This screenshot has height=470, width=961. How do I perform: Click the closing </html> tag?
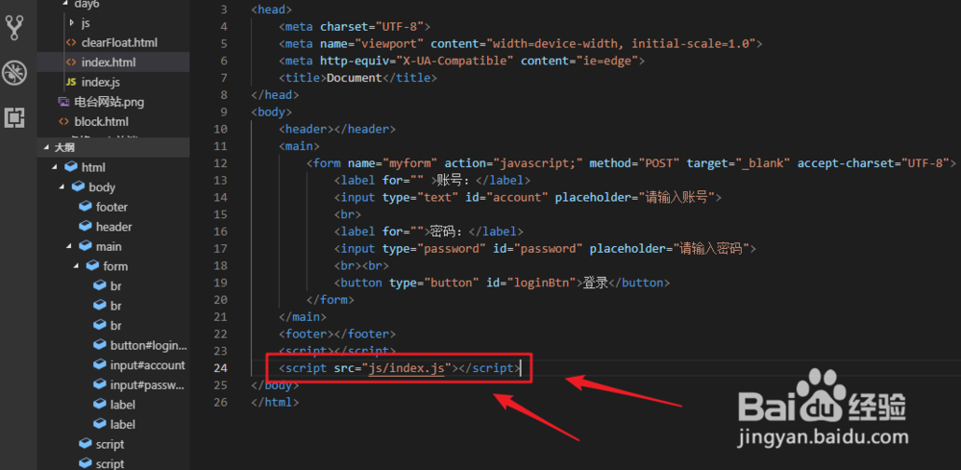coord(275,403)
